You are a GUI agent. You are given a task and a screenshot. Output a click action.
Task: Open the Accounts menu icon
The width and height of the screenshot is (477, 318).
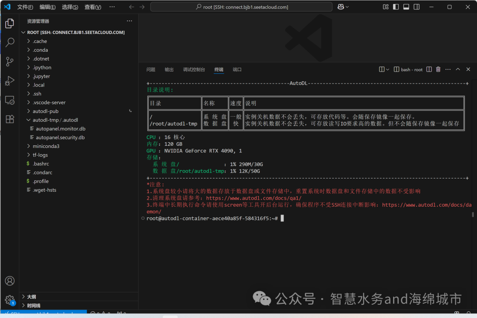point(10,280)
